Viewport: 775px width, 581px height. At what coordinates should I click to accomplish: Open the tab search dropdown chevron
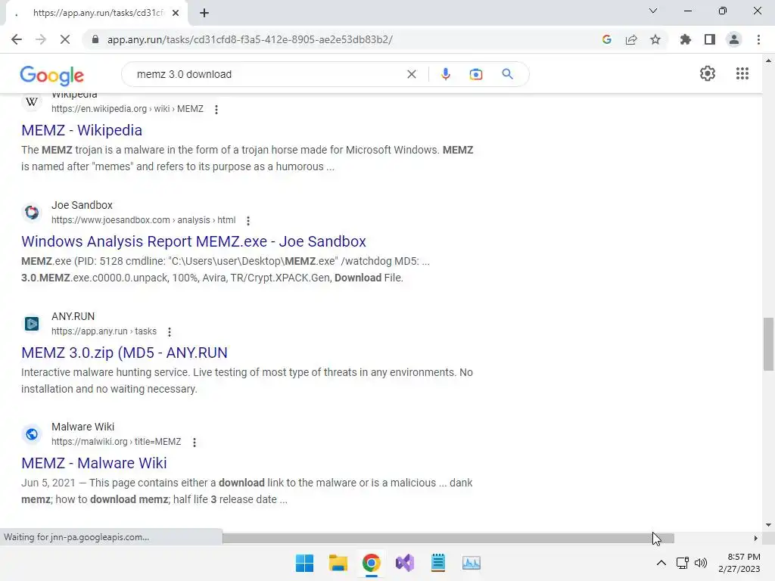[653, 11]
